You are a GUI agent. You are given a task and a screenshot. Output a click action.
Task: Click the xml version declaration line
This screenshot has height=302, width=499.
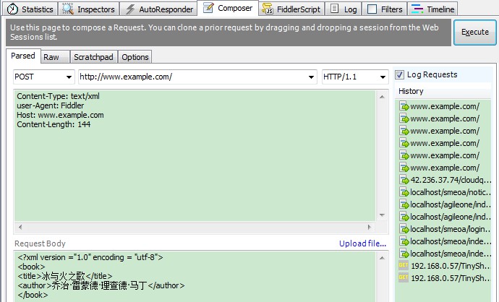click(x=90, y=257)
